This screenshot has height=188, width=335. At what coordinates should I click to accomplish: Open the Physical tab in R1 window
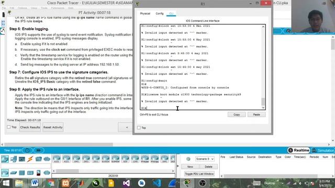tap(145, 14)
